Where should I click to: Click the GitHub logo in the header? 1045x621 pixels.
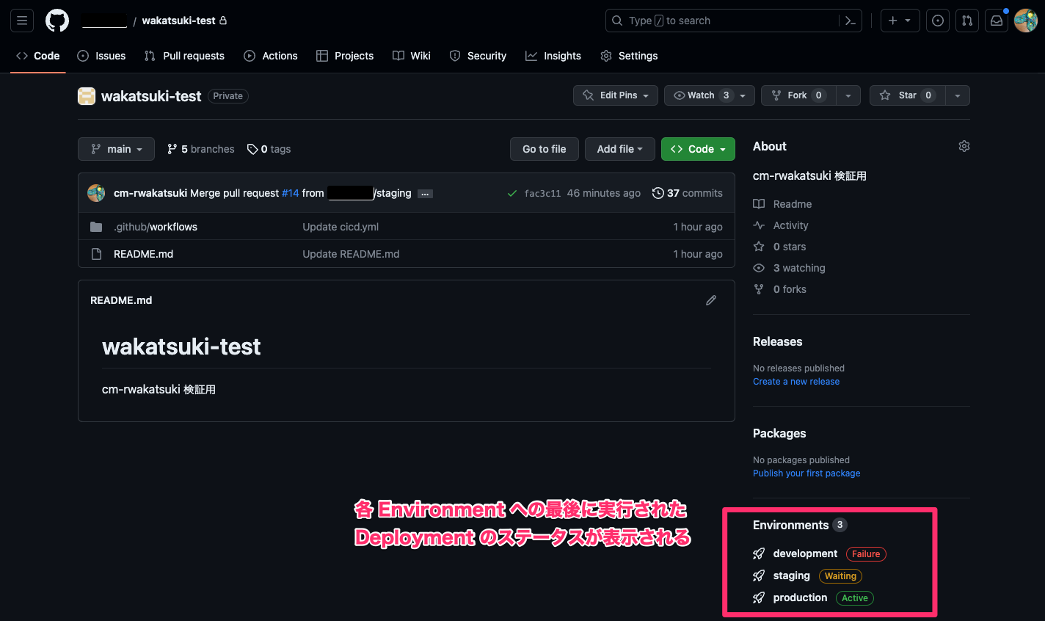tap(57, 20)
